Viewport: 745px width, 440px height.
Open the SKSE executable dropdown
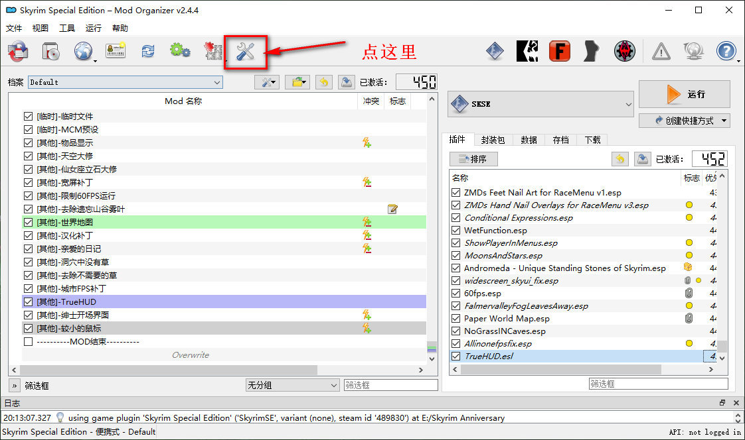(x=540, y=104)
